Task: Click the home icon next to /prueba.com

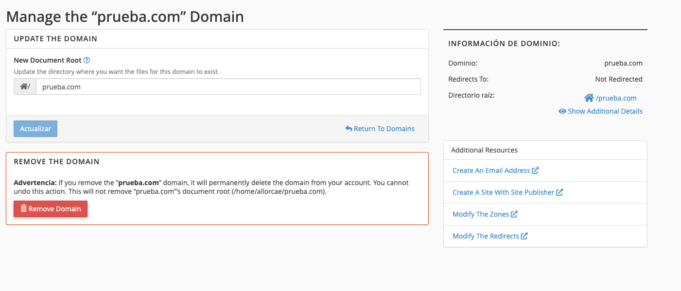Action: click(x=589, y=98)
